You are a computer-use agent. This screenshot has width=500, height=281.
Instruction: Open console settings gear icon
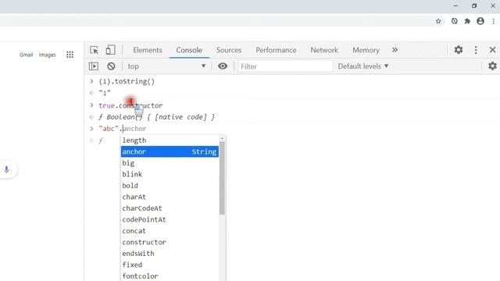coord(492,66)
